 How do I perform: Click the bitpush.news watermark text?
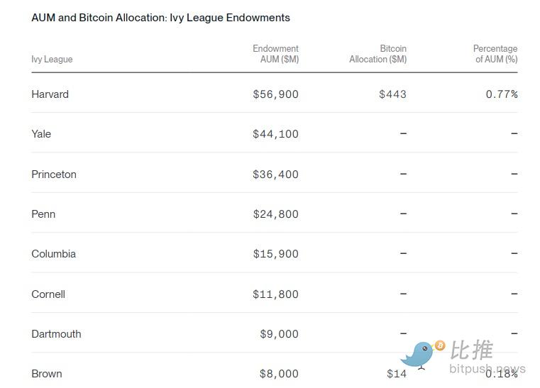click(x=488, y=369)
